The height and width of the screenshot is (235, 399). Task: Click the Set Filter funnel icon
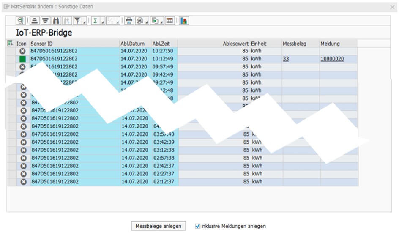[77, 21]
